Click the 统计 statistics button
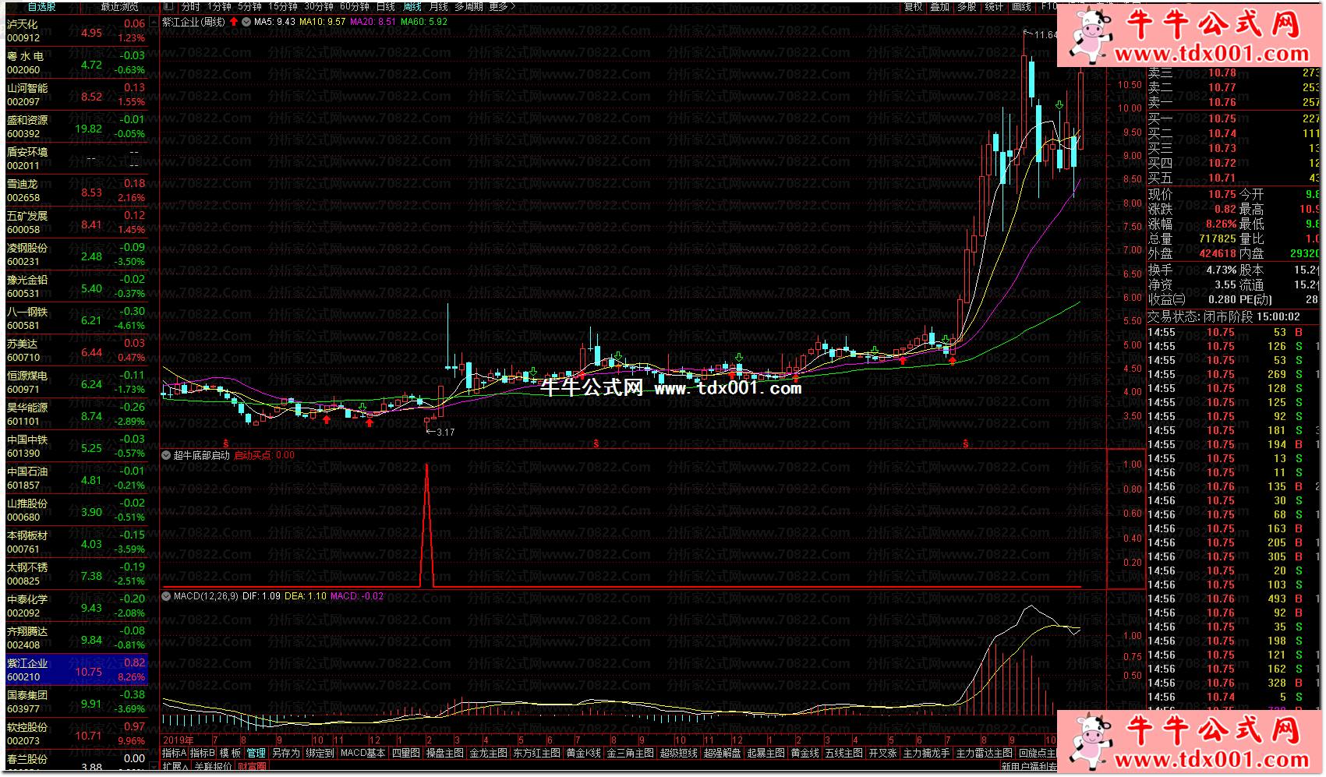 pos(994,7)
